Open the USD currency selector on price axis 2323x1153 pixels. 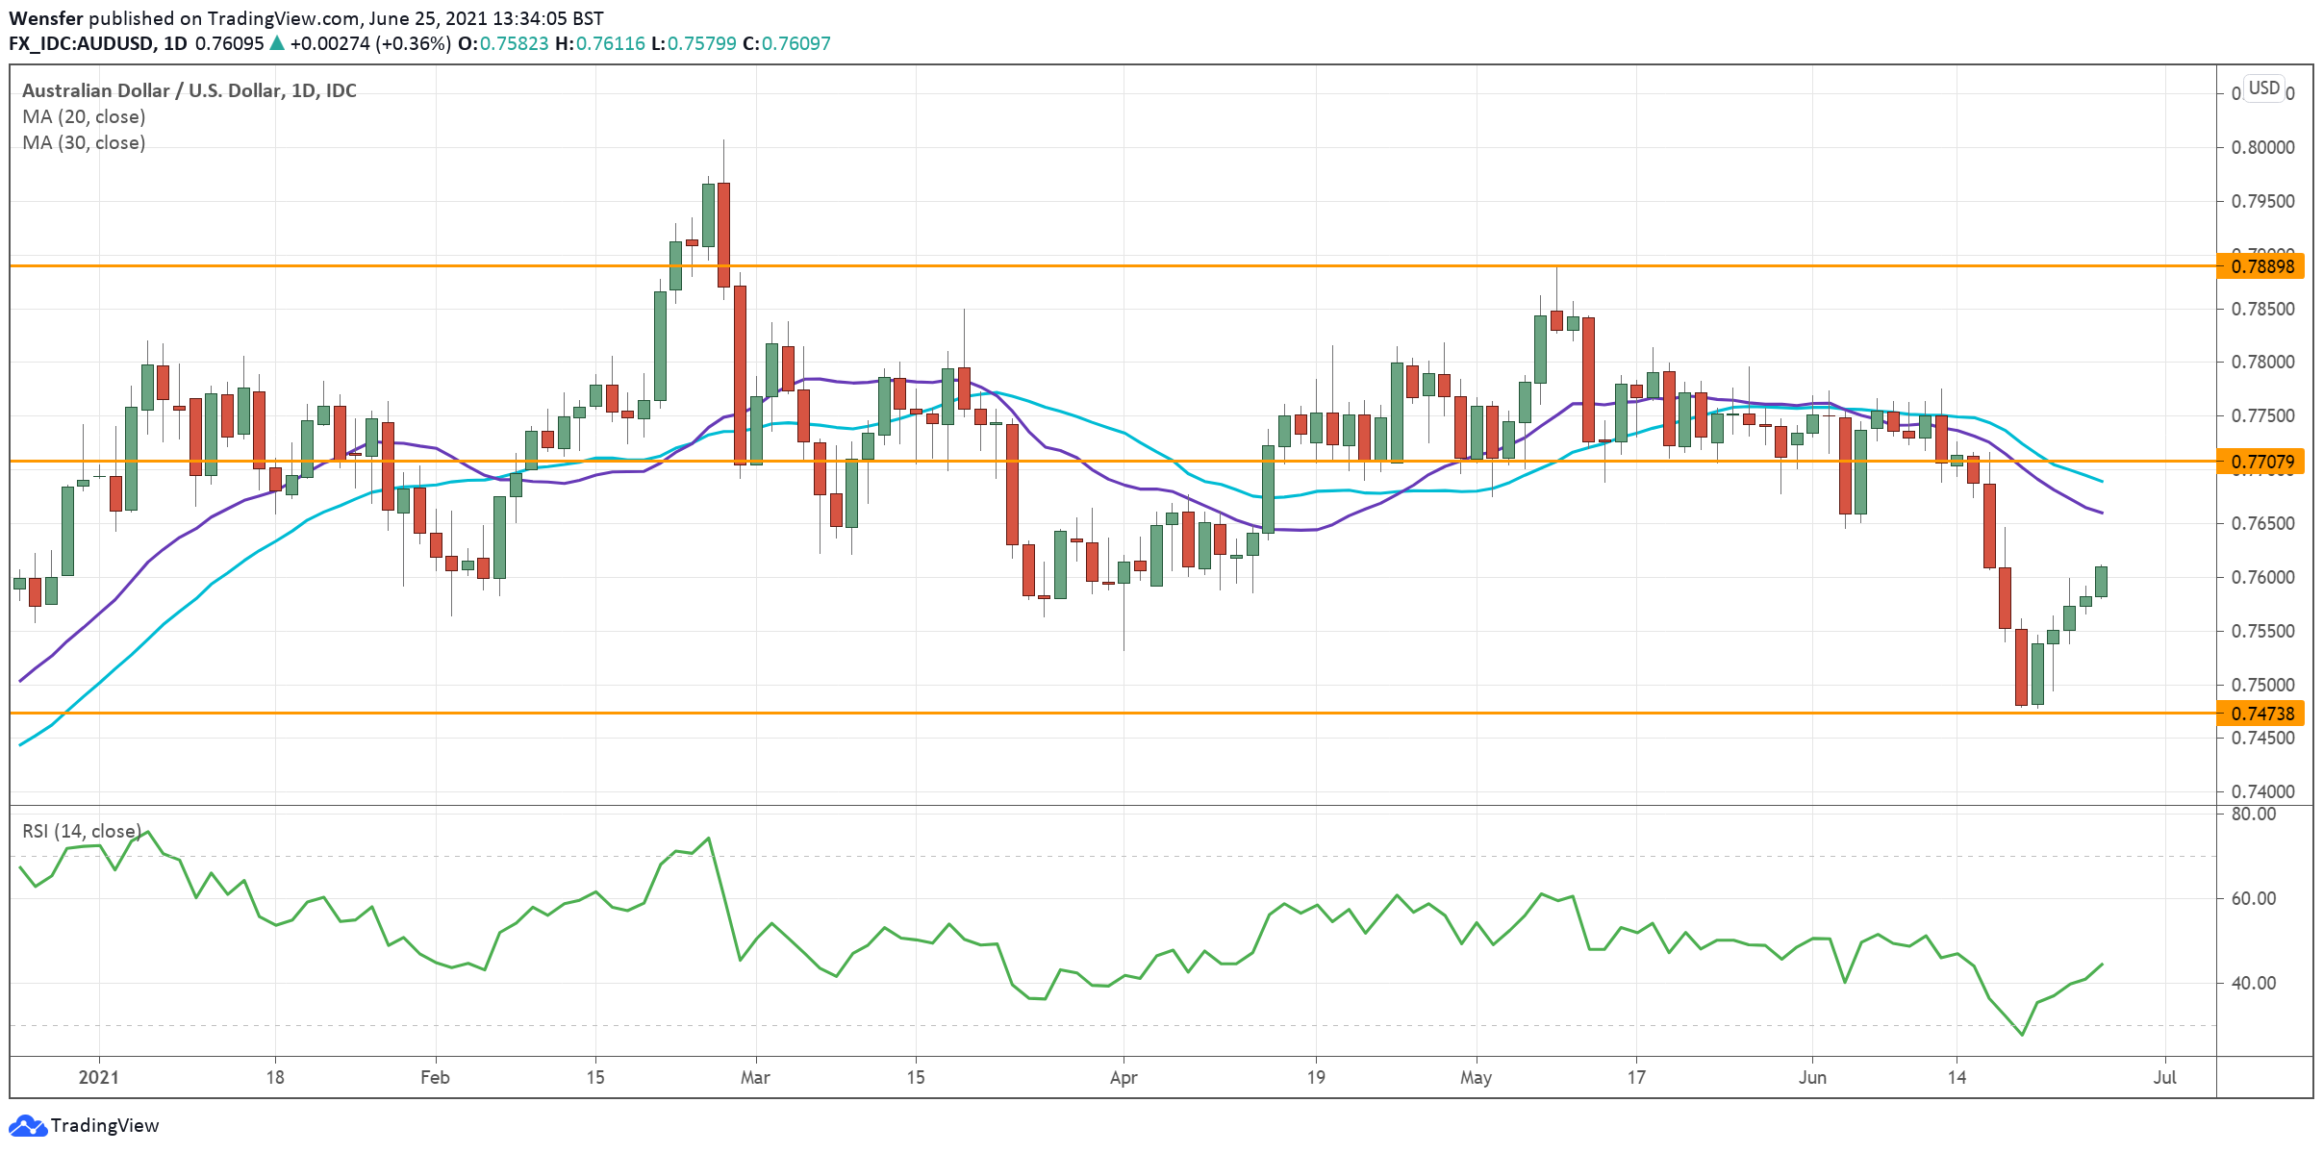2263,88
